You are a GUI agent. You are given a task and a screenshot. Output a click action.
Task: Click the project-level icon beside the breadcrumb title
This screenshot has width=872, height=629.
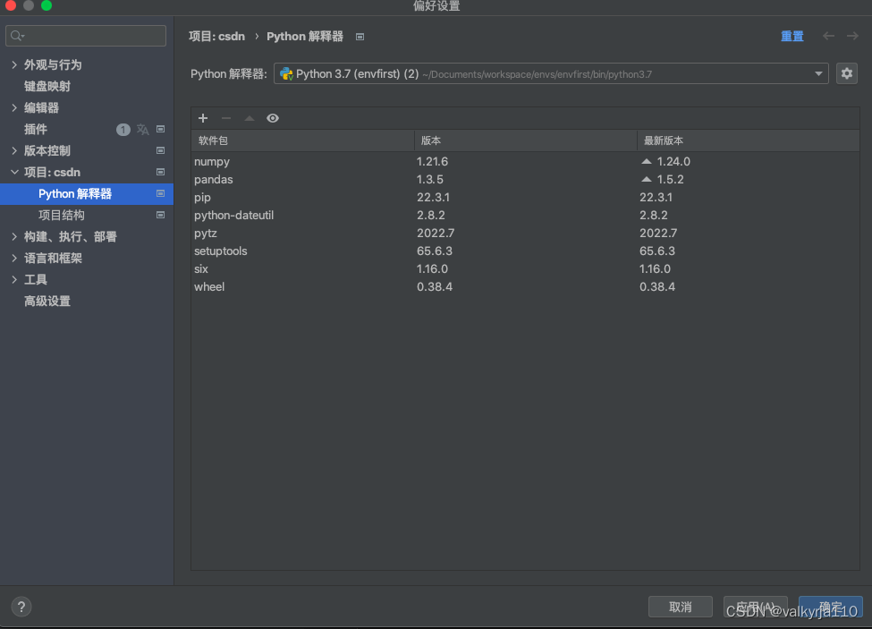click(360, 37)
